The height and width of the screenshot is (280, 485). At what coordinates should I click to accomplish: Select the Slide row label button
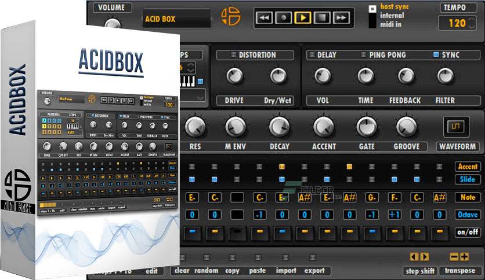[x=468, y=179]
